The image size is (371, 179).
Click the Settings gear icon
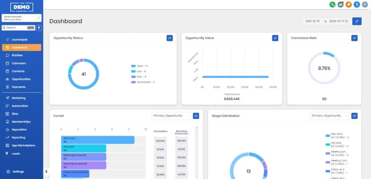click(8, 172)
